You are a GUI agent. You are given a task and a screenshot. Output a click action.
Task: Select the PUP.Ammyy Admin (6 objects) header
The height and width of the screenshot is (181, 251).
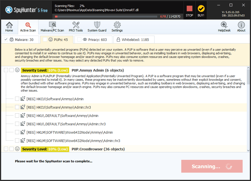click(98, 70)
